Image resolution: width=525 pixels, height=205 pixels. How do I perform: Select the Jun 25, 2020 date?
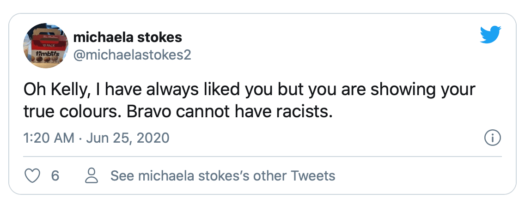[x=134, y=138]
